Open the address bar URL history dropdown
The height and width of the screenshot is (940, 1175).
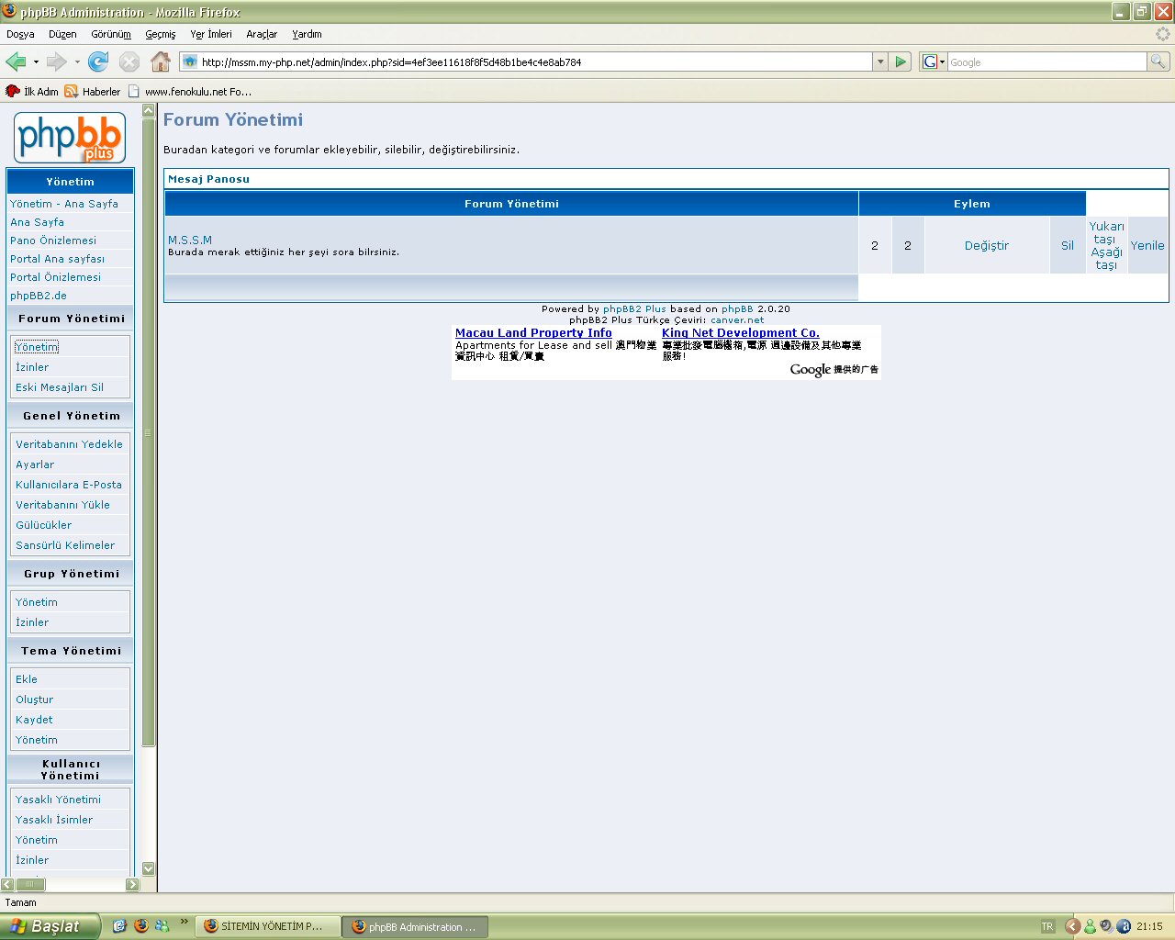point(880,62)
